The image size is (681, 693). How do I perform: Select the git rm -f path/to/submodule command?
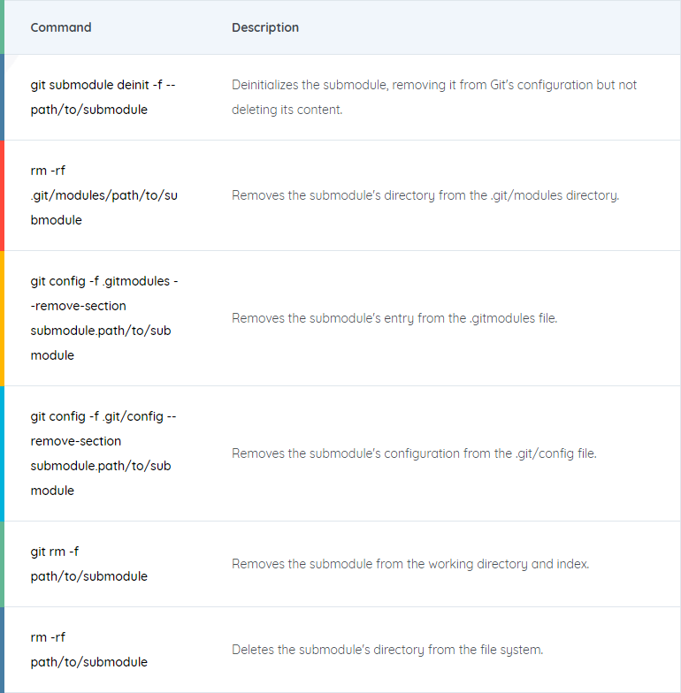[88, 564]
